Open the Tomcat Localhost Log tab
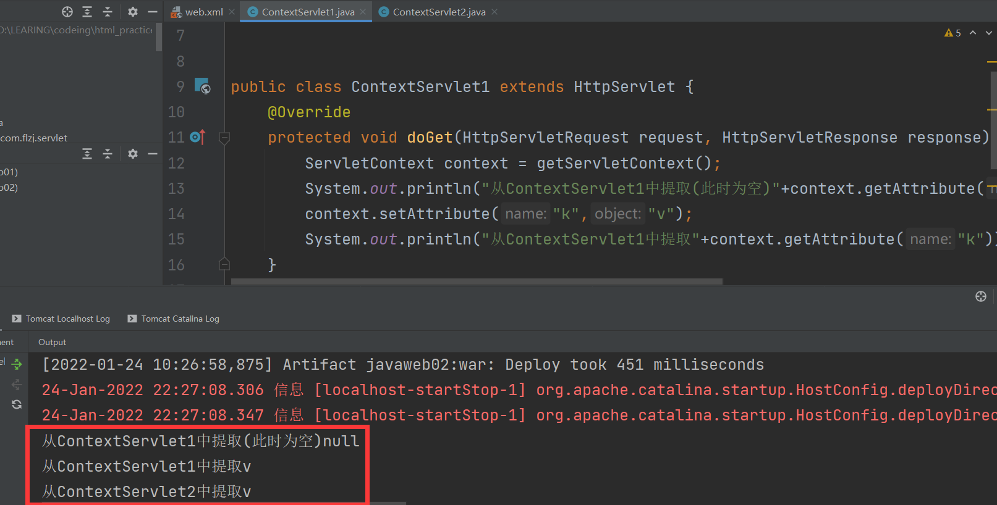 (61, 319)
